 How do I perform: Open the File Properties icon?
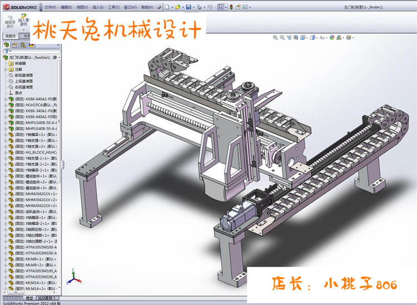tap(238, 7)
